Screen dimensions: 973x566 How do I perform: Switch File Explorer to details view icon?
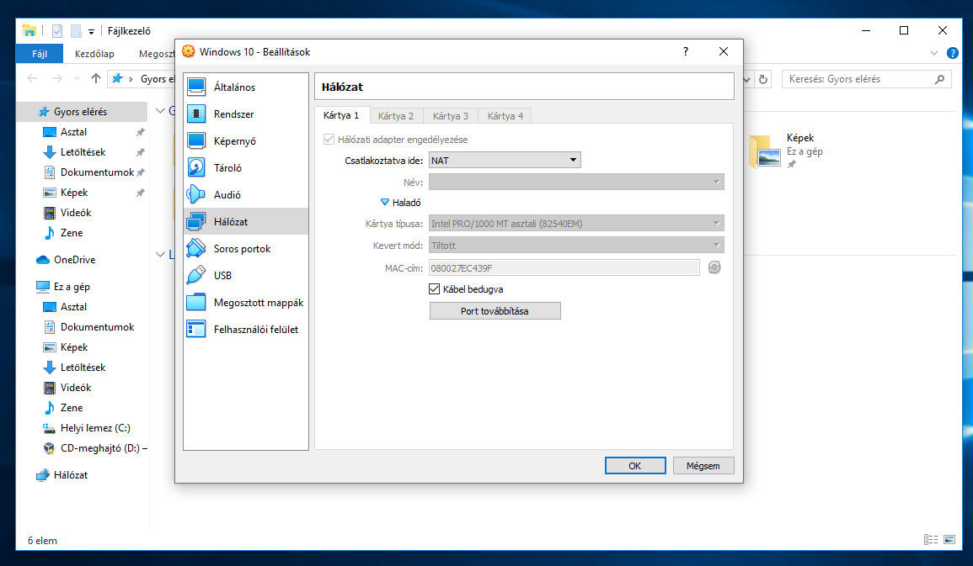[931, 540]
